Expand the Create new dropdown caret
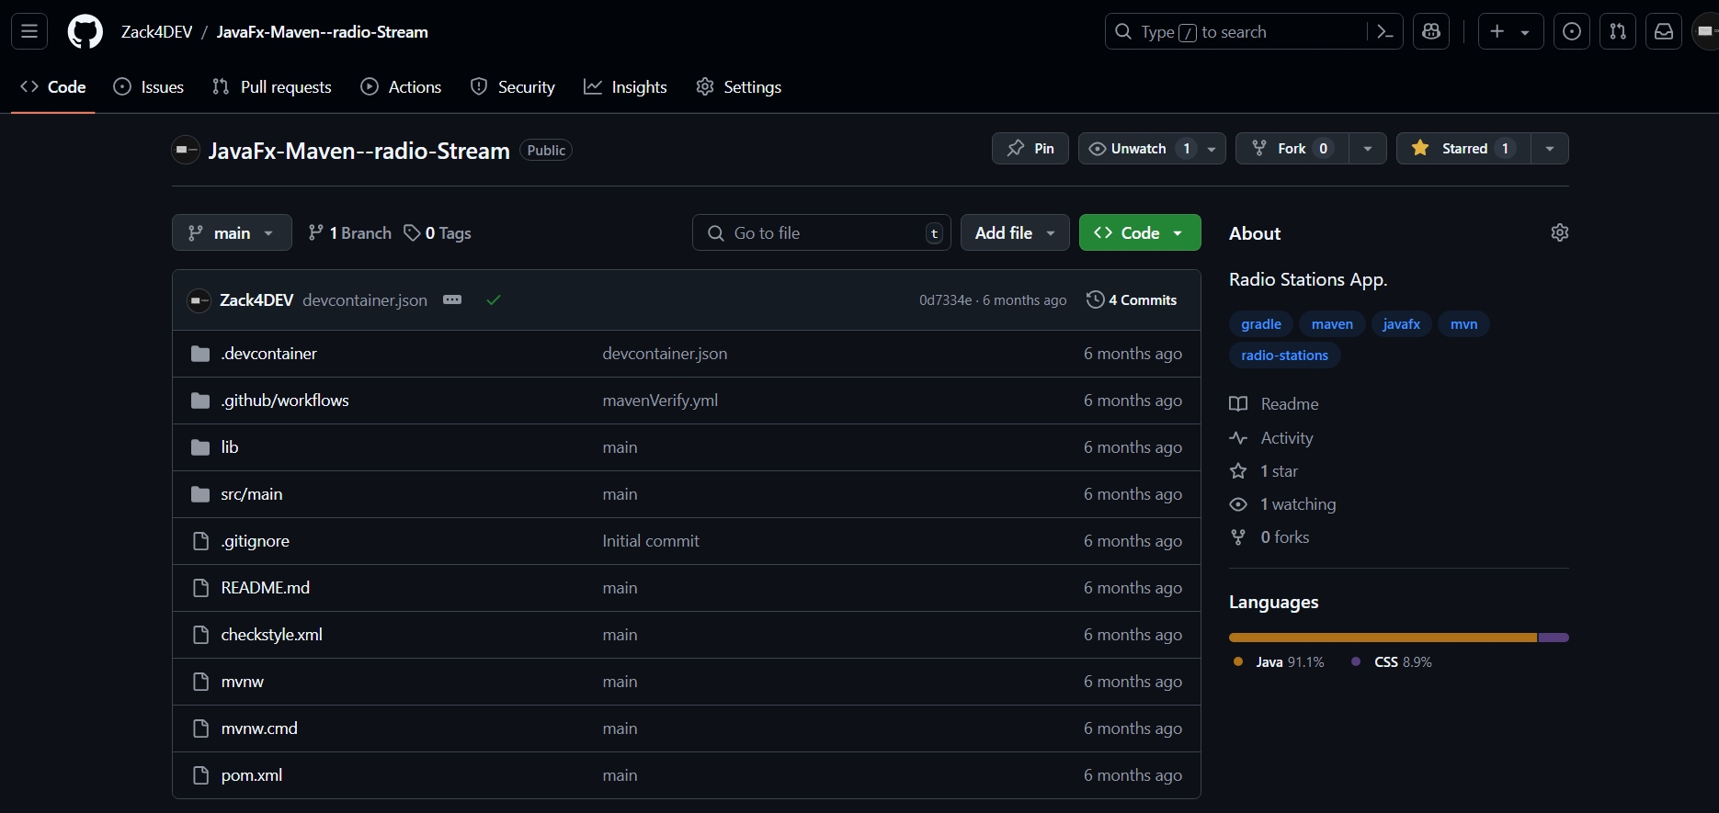Viewport: 1719px width, 813px height. [x=1525, y=32]
